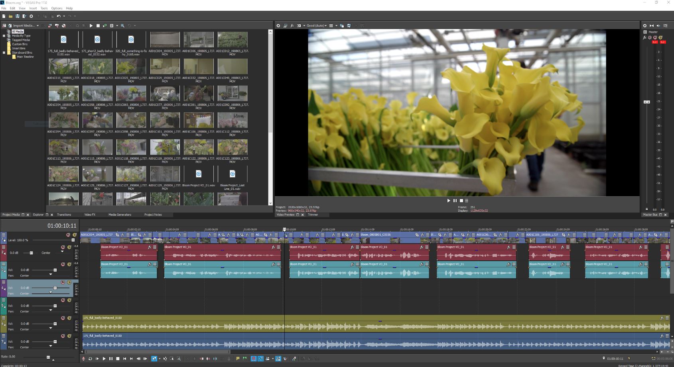Mute the Master bus output
The width and height of the screenshot is (674, 367).
pos(655,37)
